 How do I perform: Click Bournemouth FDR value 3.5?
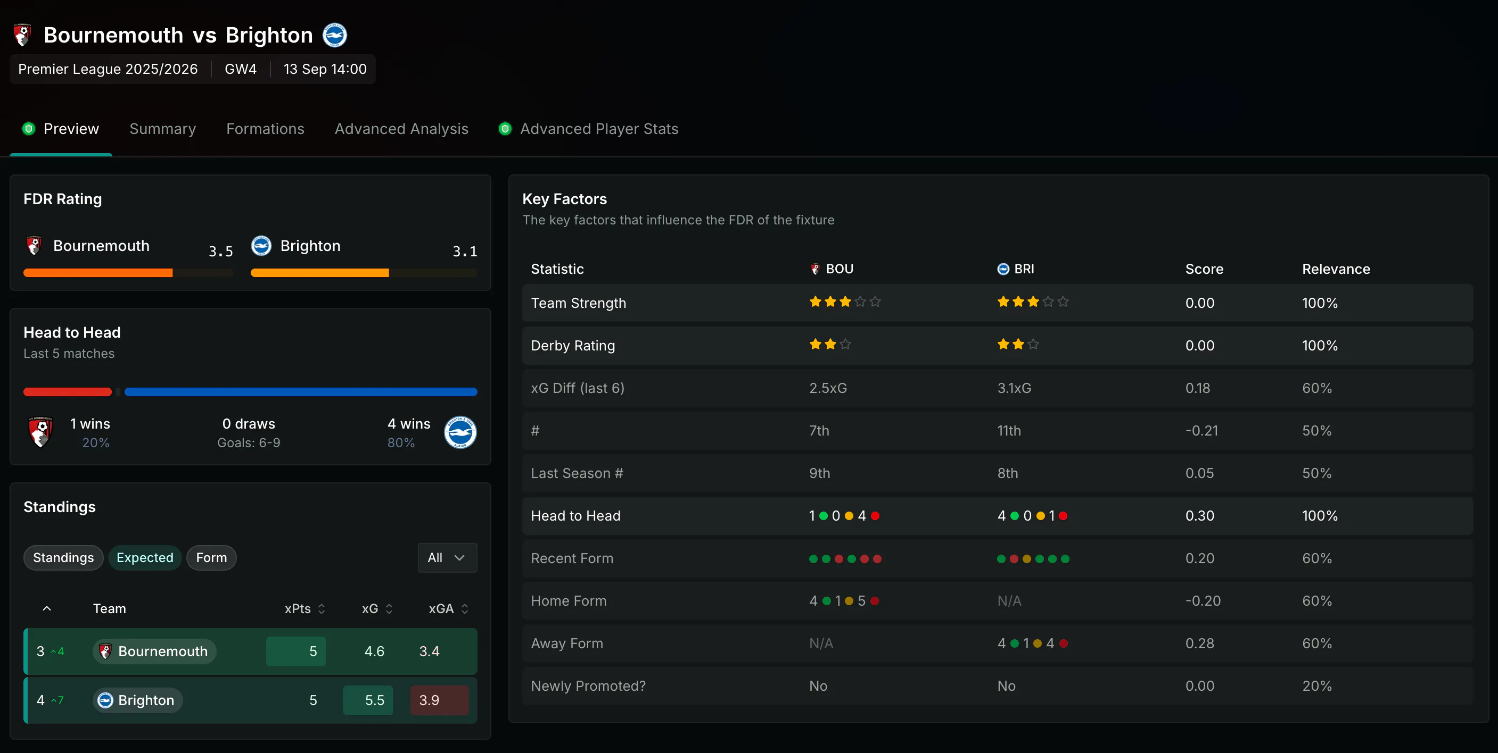tap(221, 251)
